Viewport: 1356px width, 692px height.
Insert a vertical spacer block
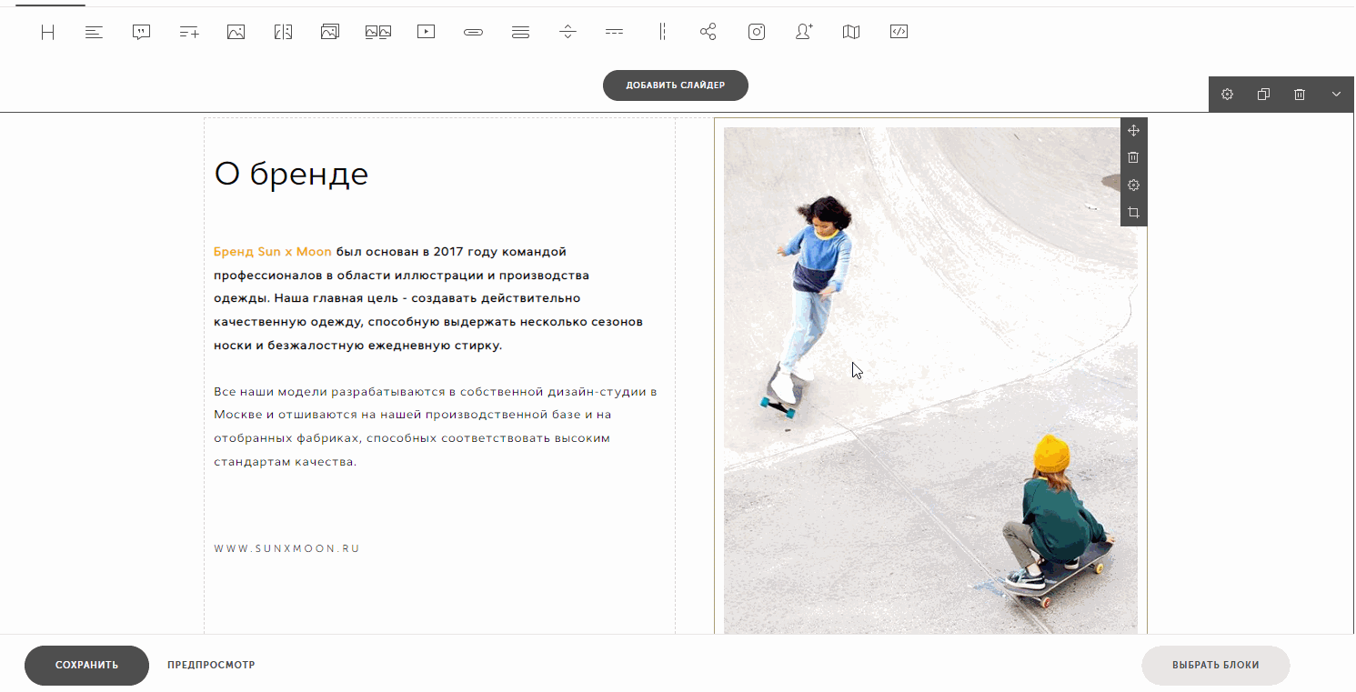568,32
